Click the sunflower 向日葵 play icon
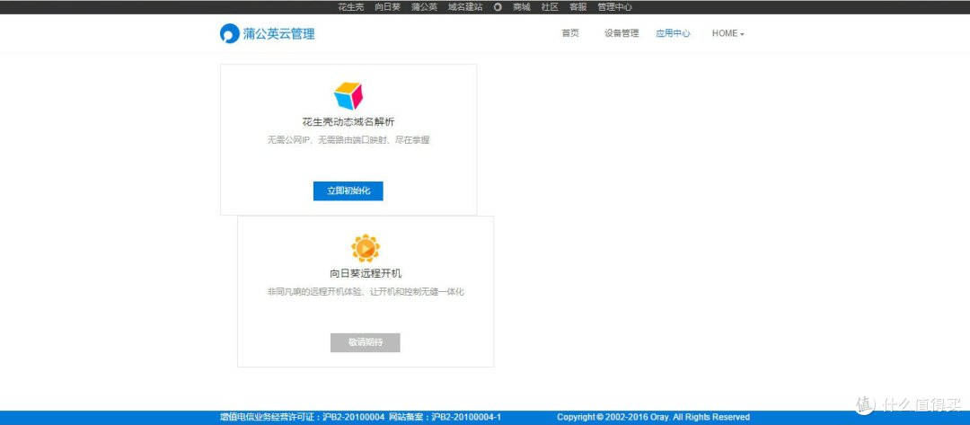This screenshot has height=425, width=970. [366, 248]
